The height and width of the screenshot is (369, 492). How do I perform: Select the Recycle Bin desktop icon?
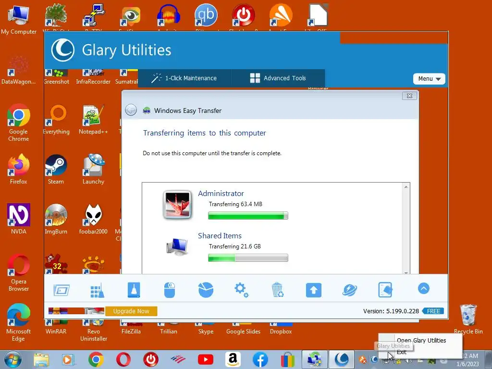(468, 319)
